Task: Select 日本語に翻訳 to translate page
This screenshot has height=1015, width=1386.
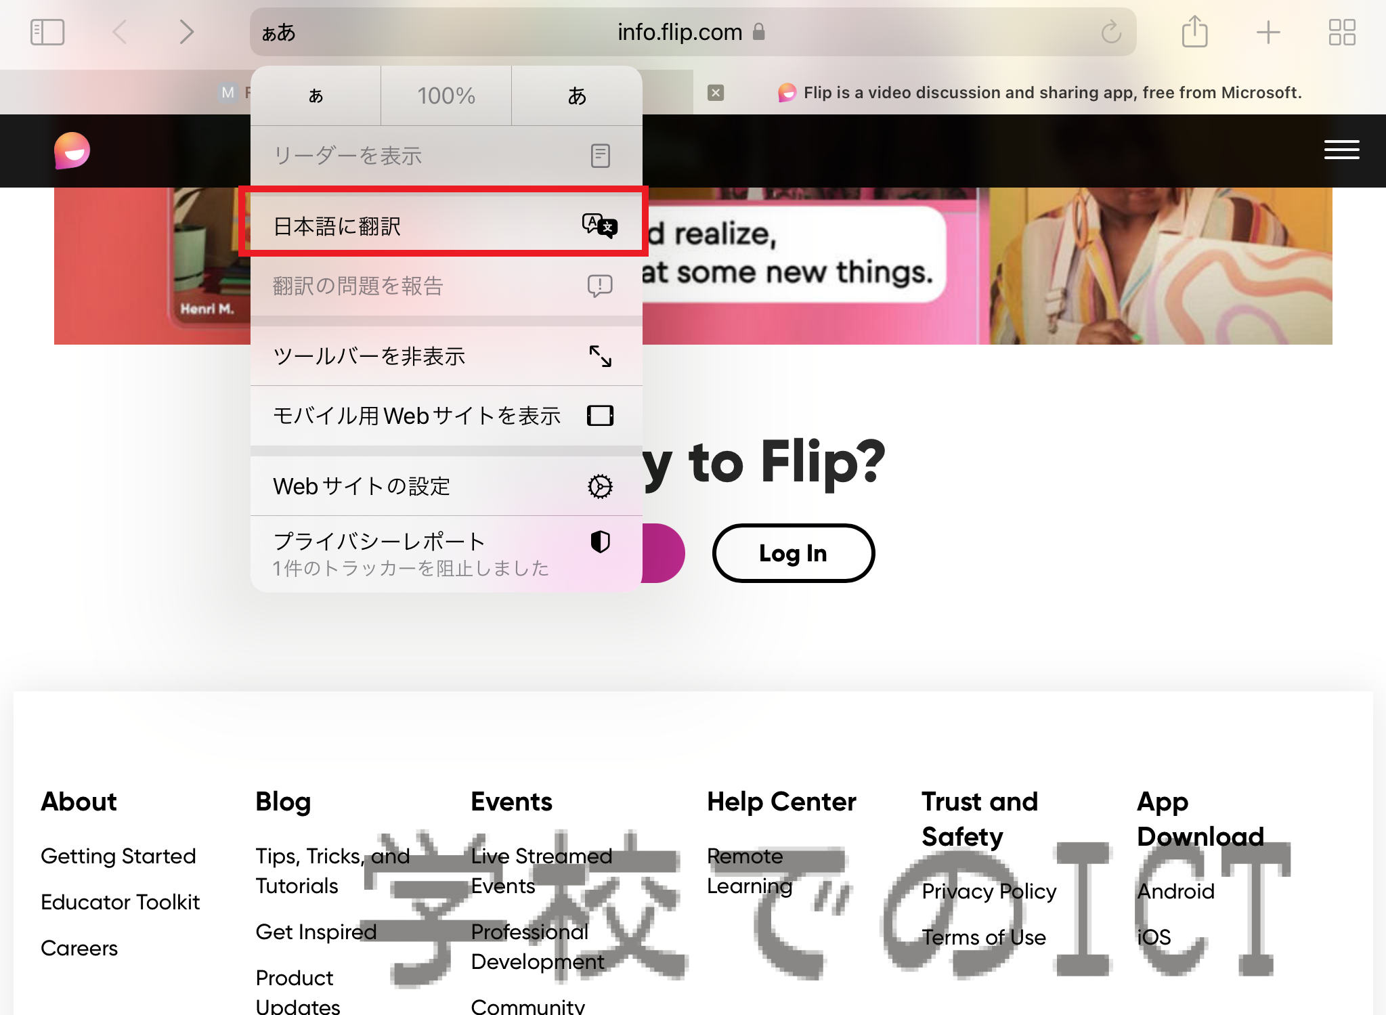Action: coord(446,226)
